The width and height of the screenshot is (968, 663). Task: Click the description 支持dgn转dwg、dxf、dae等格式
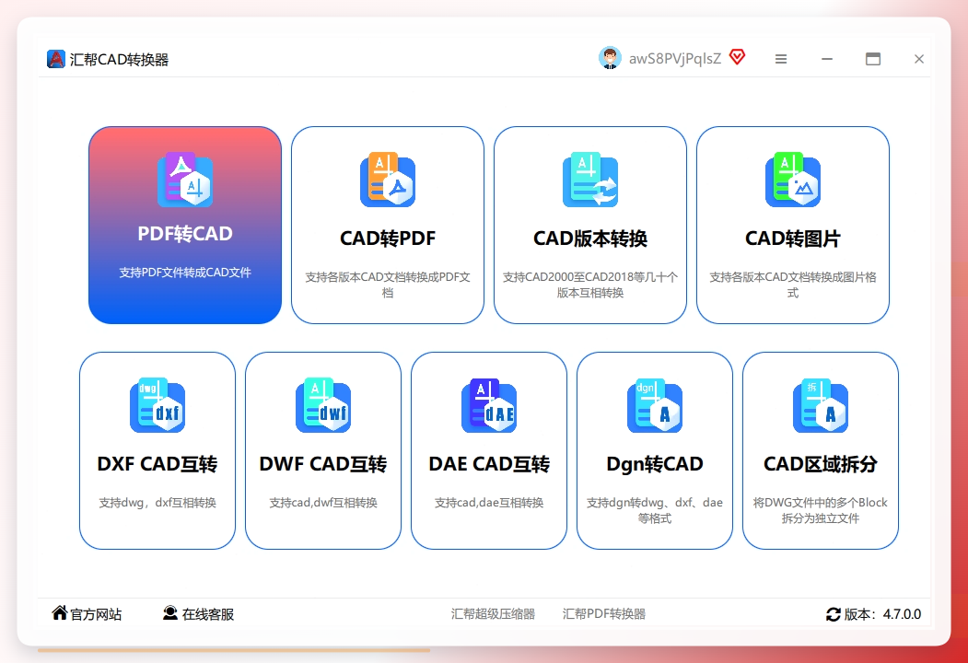pos(655,510)
